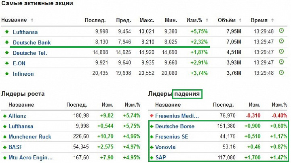
Task: Open the Infineon stock page
Action: [23, 74]
